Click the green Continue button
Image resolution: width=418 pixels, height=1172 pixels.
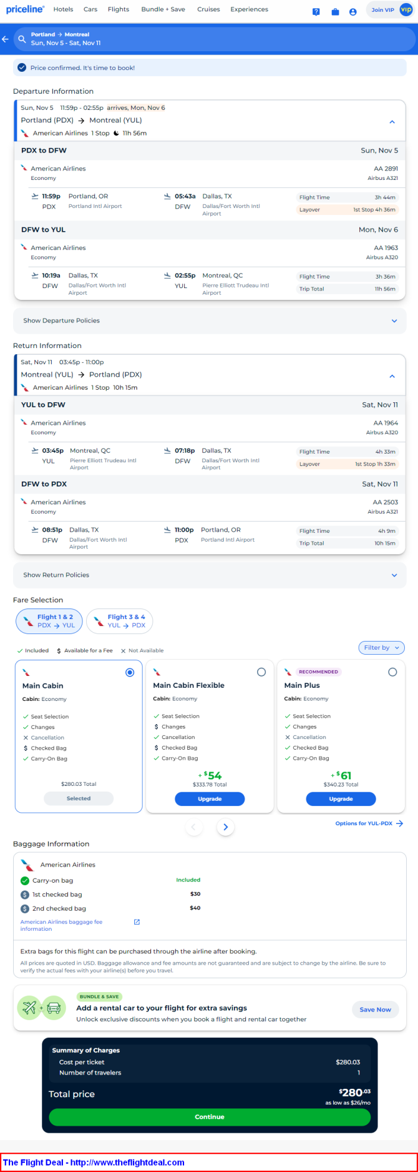click(210, 1117)
